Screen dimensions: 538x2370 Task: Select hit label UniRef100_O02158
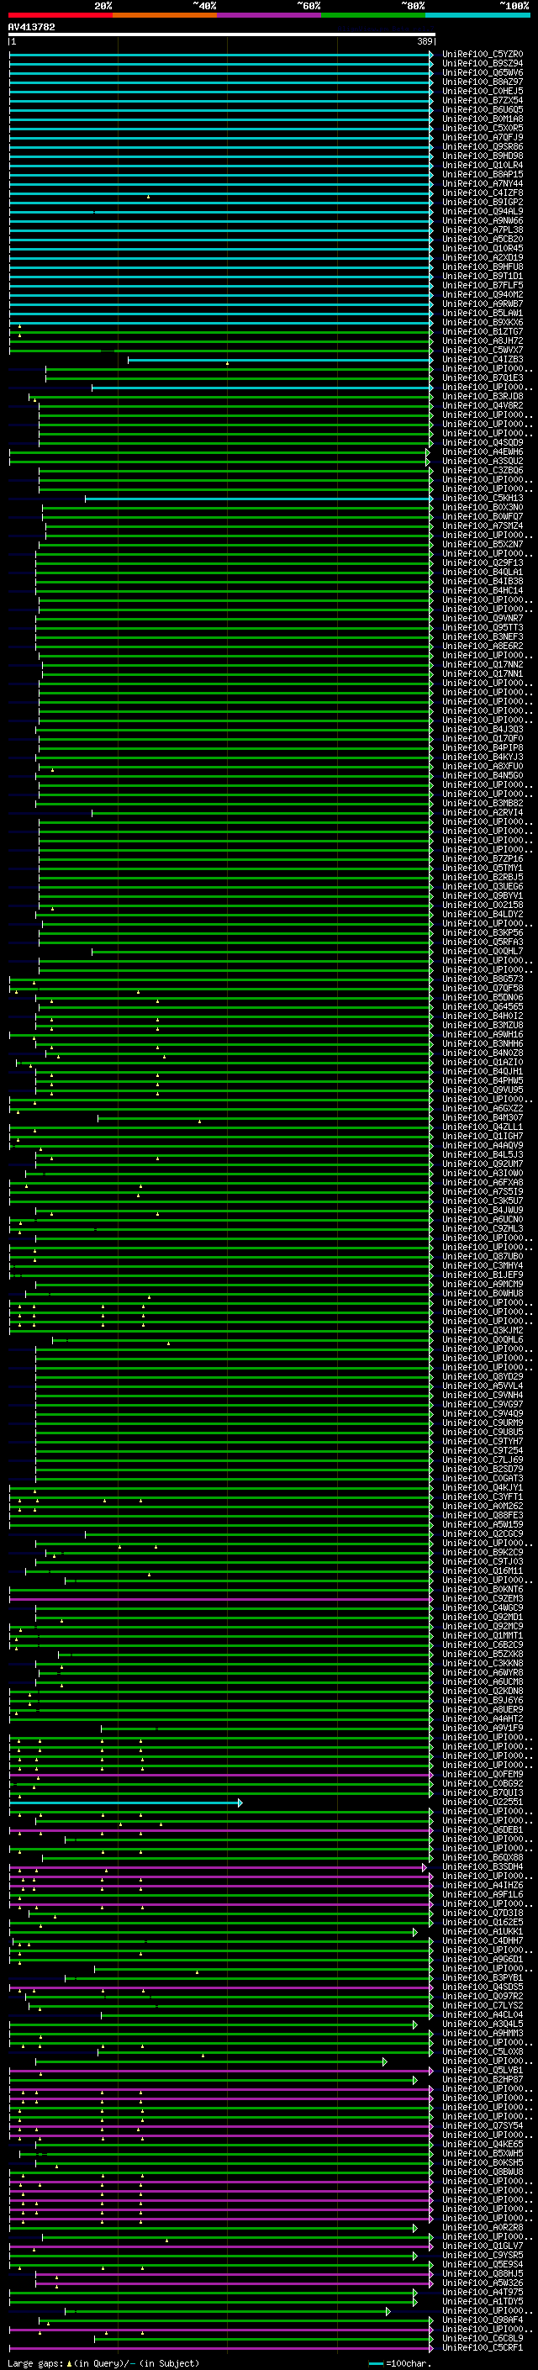tap(483, 905)
